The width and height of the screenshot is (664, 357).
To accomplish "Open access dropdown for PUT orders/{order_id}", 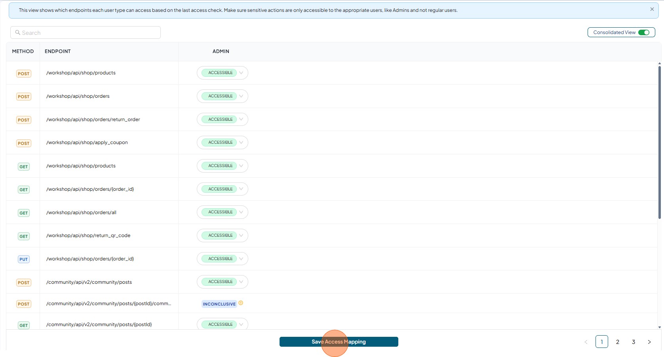I will [x=223, y=259].
